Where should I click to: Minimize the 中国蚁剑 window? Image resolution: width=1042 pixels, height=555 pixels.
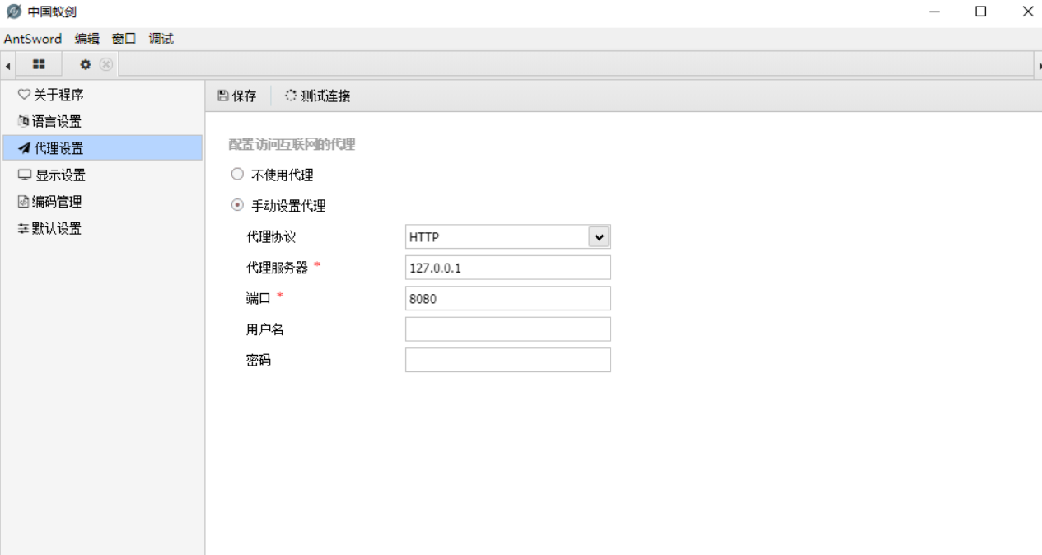935,12
